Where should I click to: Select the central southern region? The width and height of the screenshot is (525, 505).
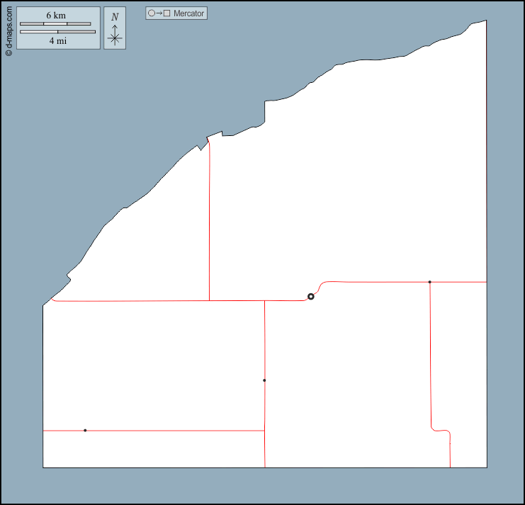click(x=347, y=382)
